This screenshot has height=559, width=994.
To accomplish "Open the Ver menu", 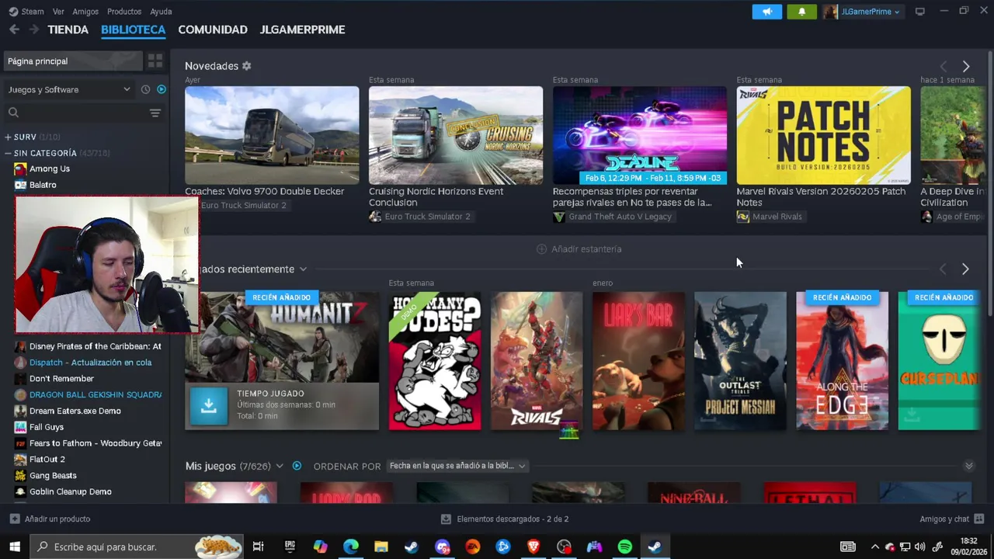I will click(x=58, y=12).
